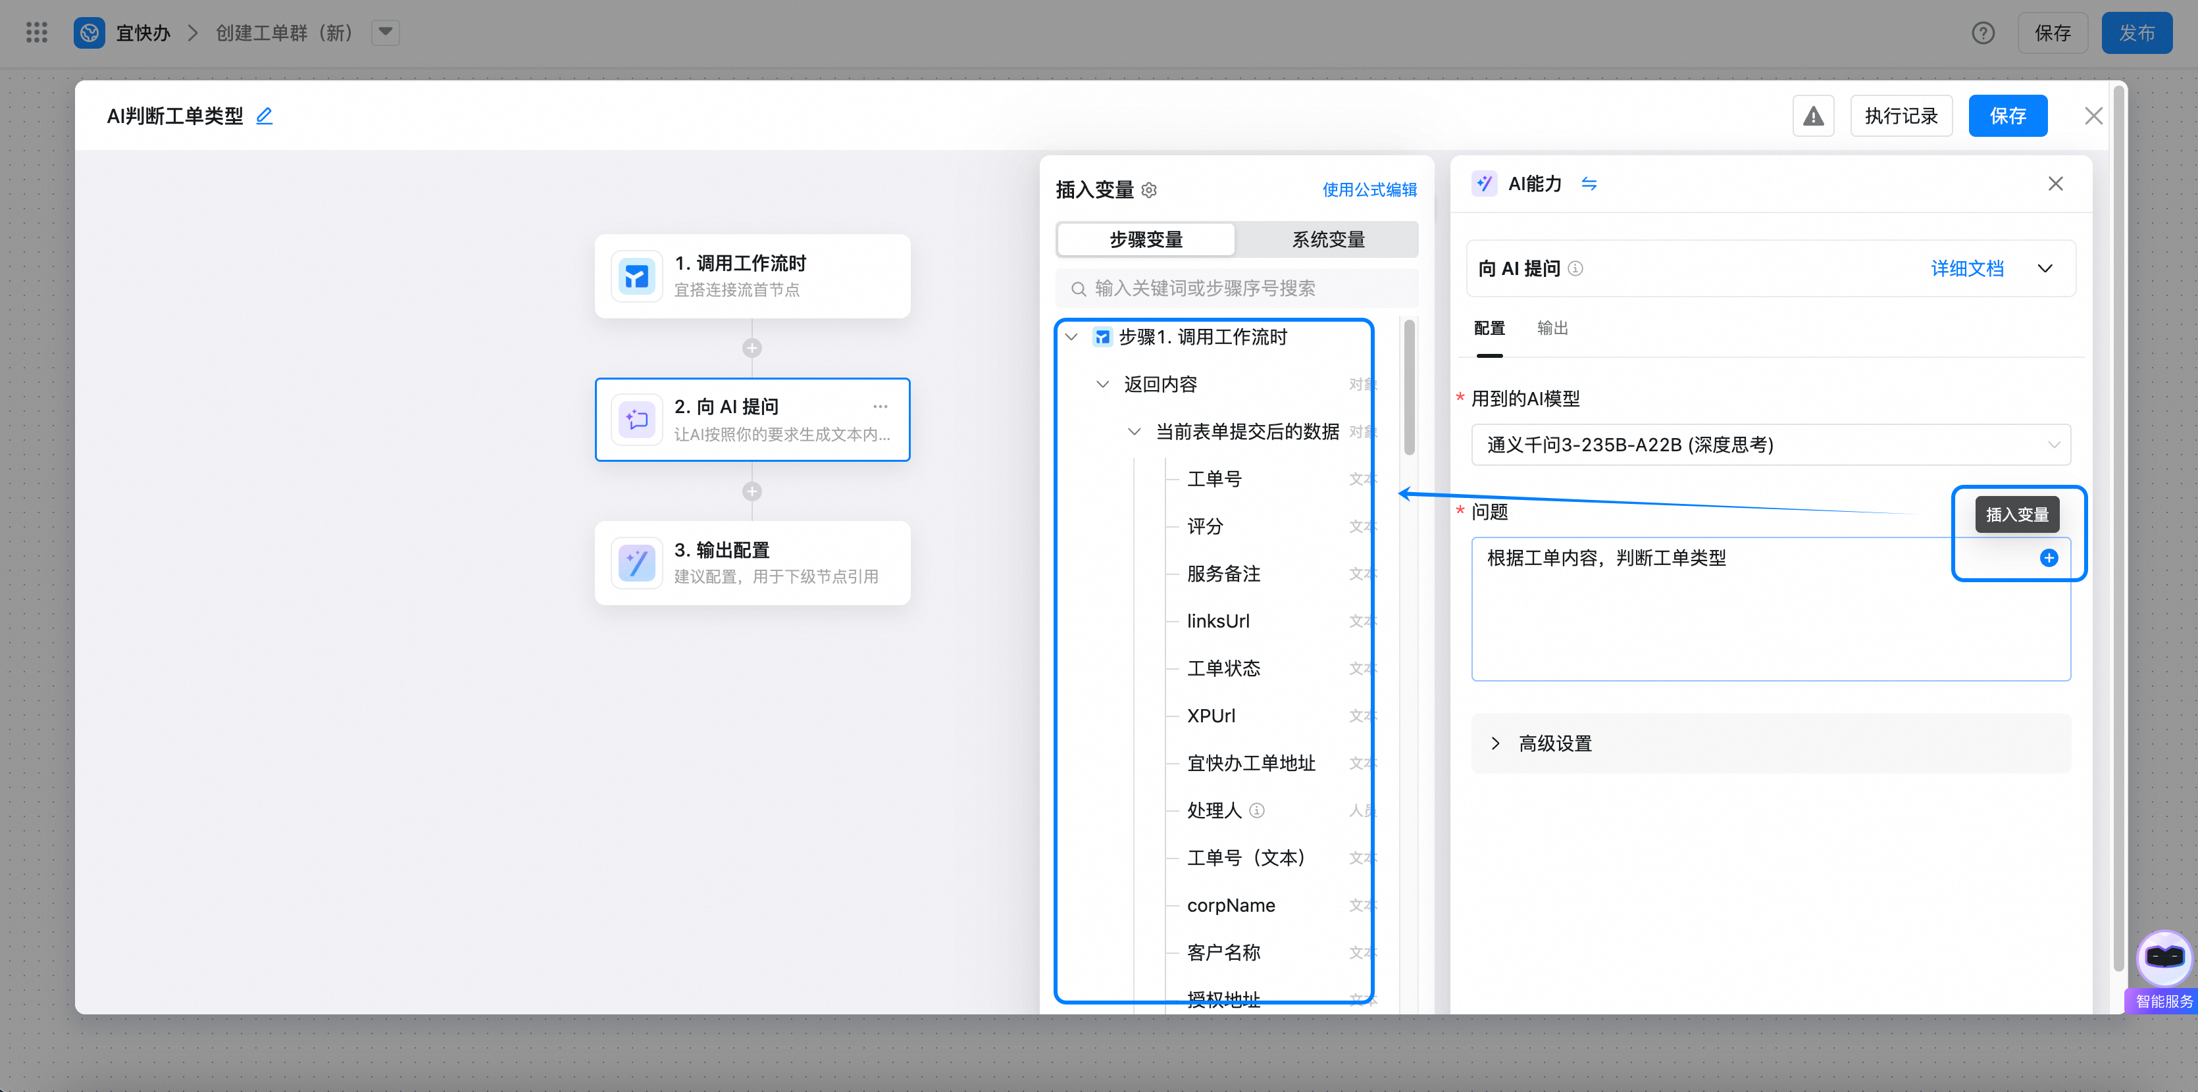Click the swap icon beside AI能力
The image size is (2198, 1092).
1589,184
